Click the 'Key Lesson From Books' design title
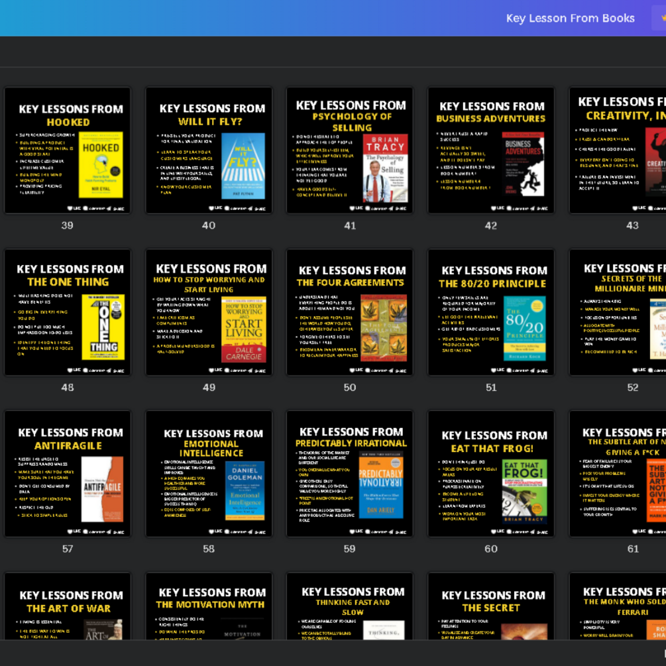This screenshot has width=666, height=666. point(570,19)
